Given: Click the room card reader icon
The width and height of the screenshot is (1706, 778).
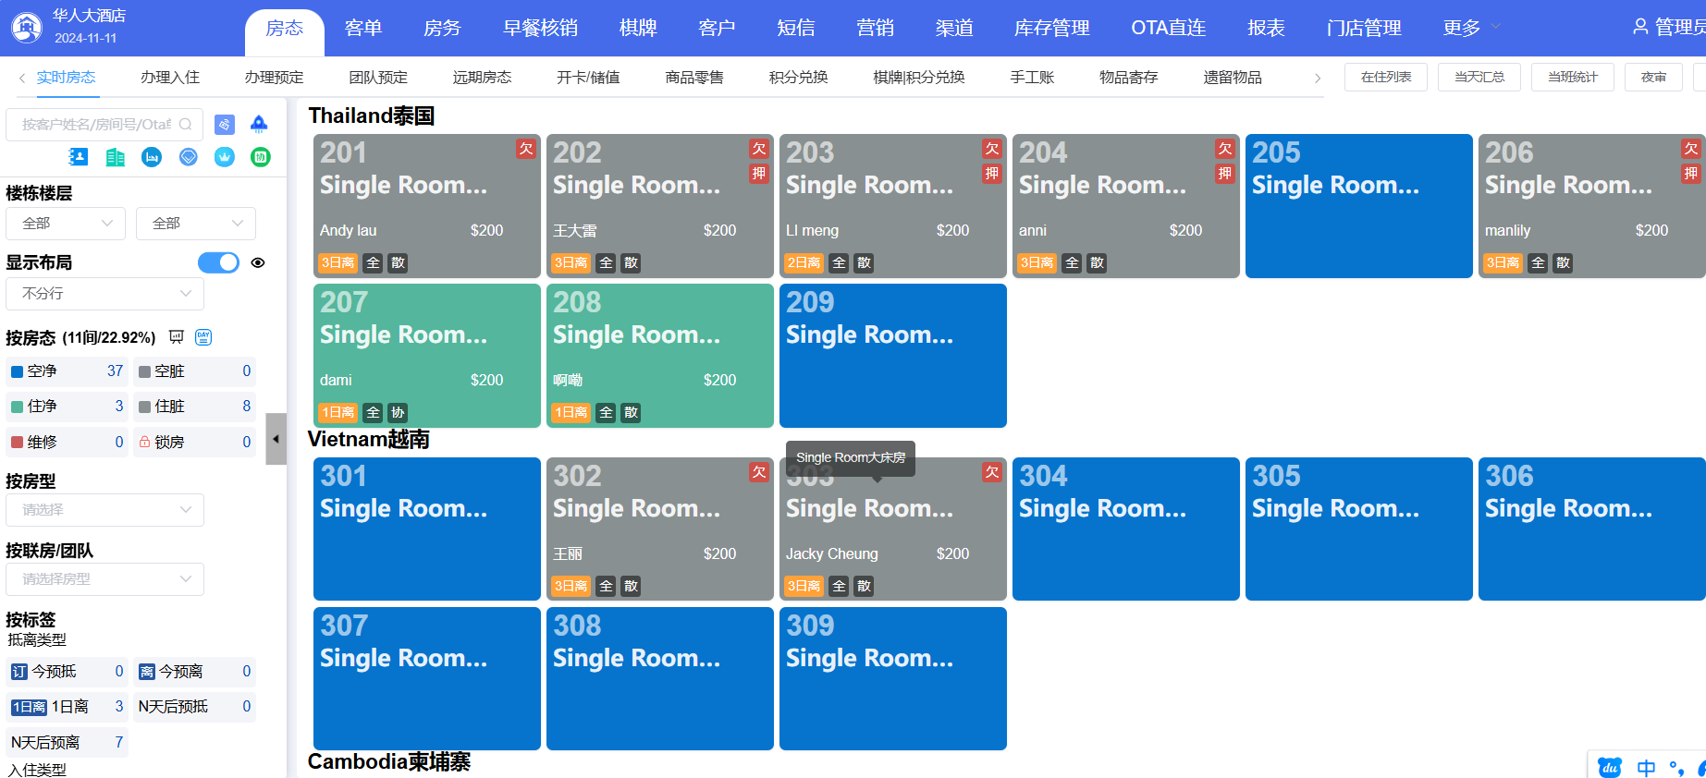Looking at the screenshot, I should pyautogui.click(x=224, y=124).
